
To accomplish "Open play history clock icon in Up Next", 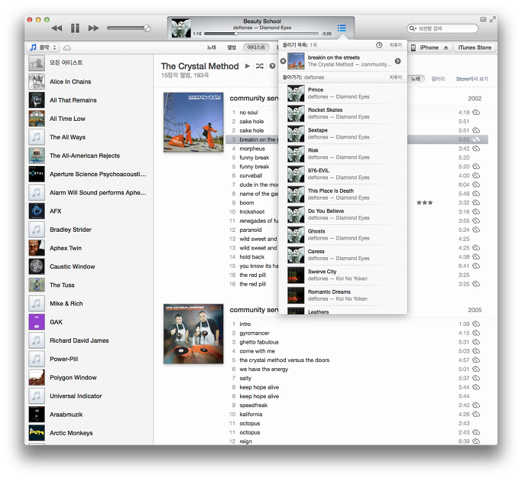I will [379, 45].
